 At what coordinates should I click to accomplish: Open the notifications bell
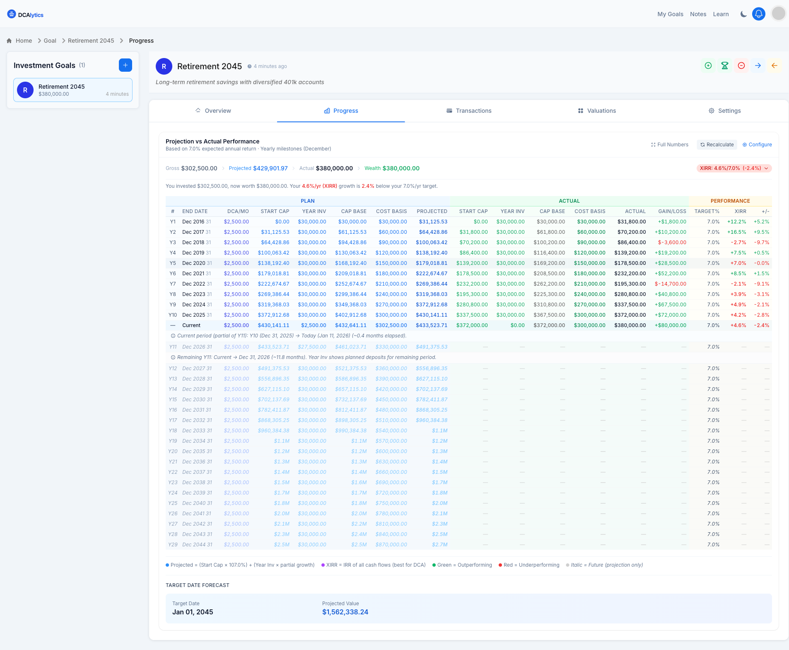pyautogui.click(x=759, y=14)
